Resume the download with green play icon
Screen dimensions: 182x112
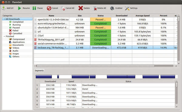pyautogui.click(x=19, y=8)
